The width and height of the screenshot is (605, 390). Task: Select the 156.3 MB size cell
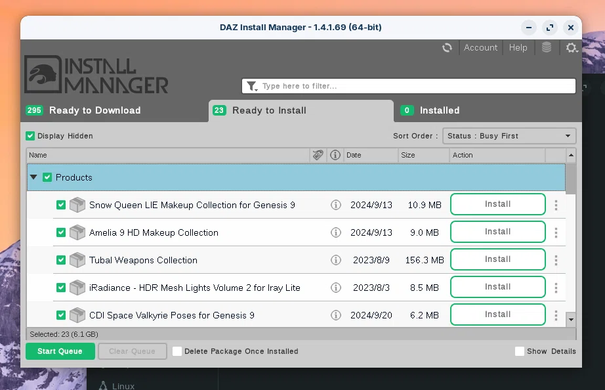point(425,260)
